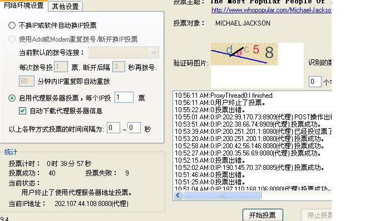The height and width of the screenshot is (221, 380).
Task: Switch to the 网络环境设置 tab
Action: pos(23,6)
